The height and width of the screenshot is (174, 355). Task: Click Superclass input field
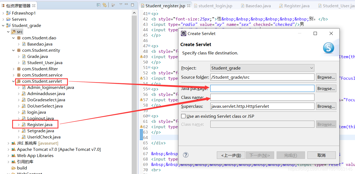tap(262, 106)
